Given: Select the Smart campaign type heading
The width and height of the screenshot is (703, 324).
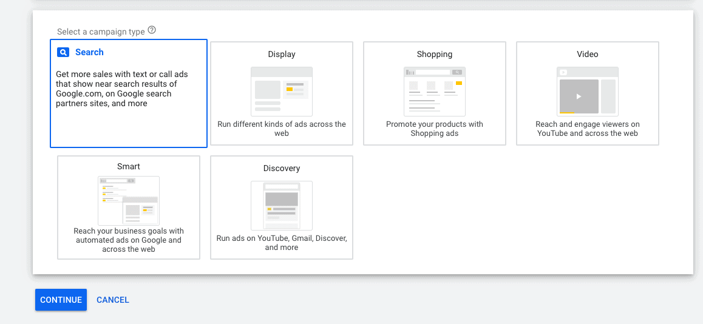Looking at the screenshot, I should tap(129, 166).
